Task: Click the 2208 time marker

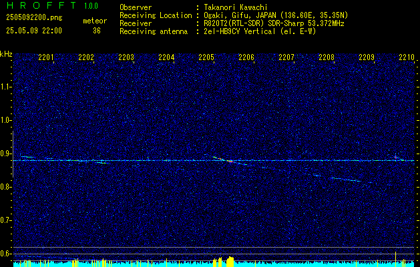Action: [327, 57]
